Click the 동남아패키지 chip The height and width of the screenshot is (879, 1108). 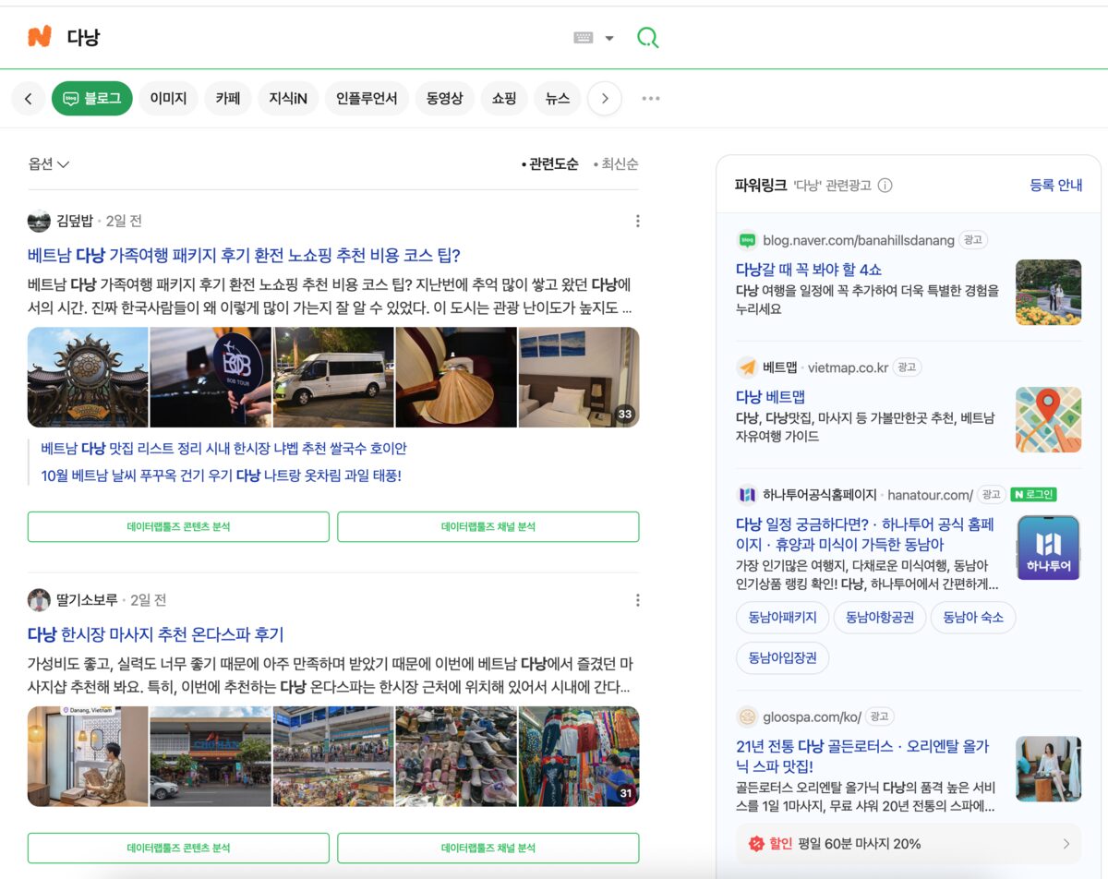tap(782, 617)
